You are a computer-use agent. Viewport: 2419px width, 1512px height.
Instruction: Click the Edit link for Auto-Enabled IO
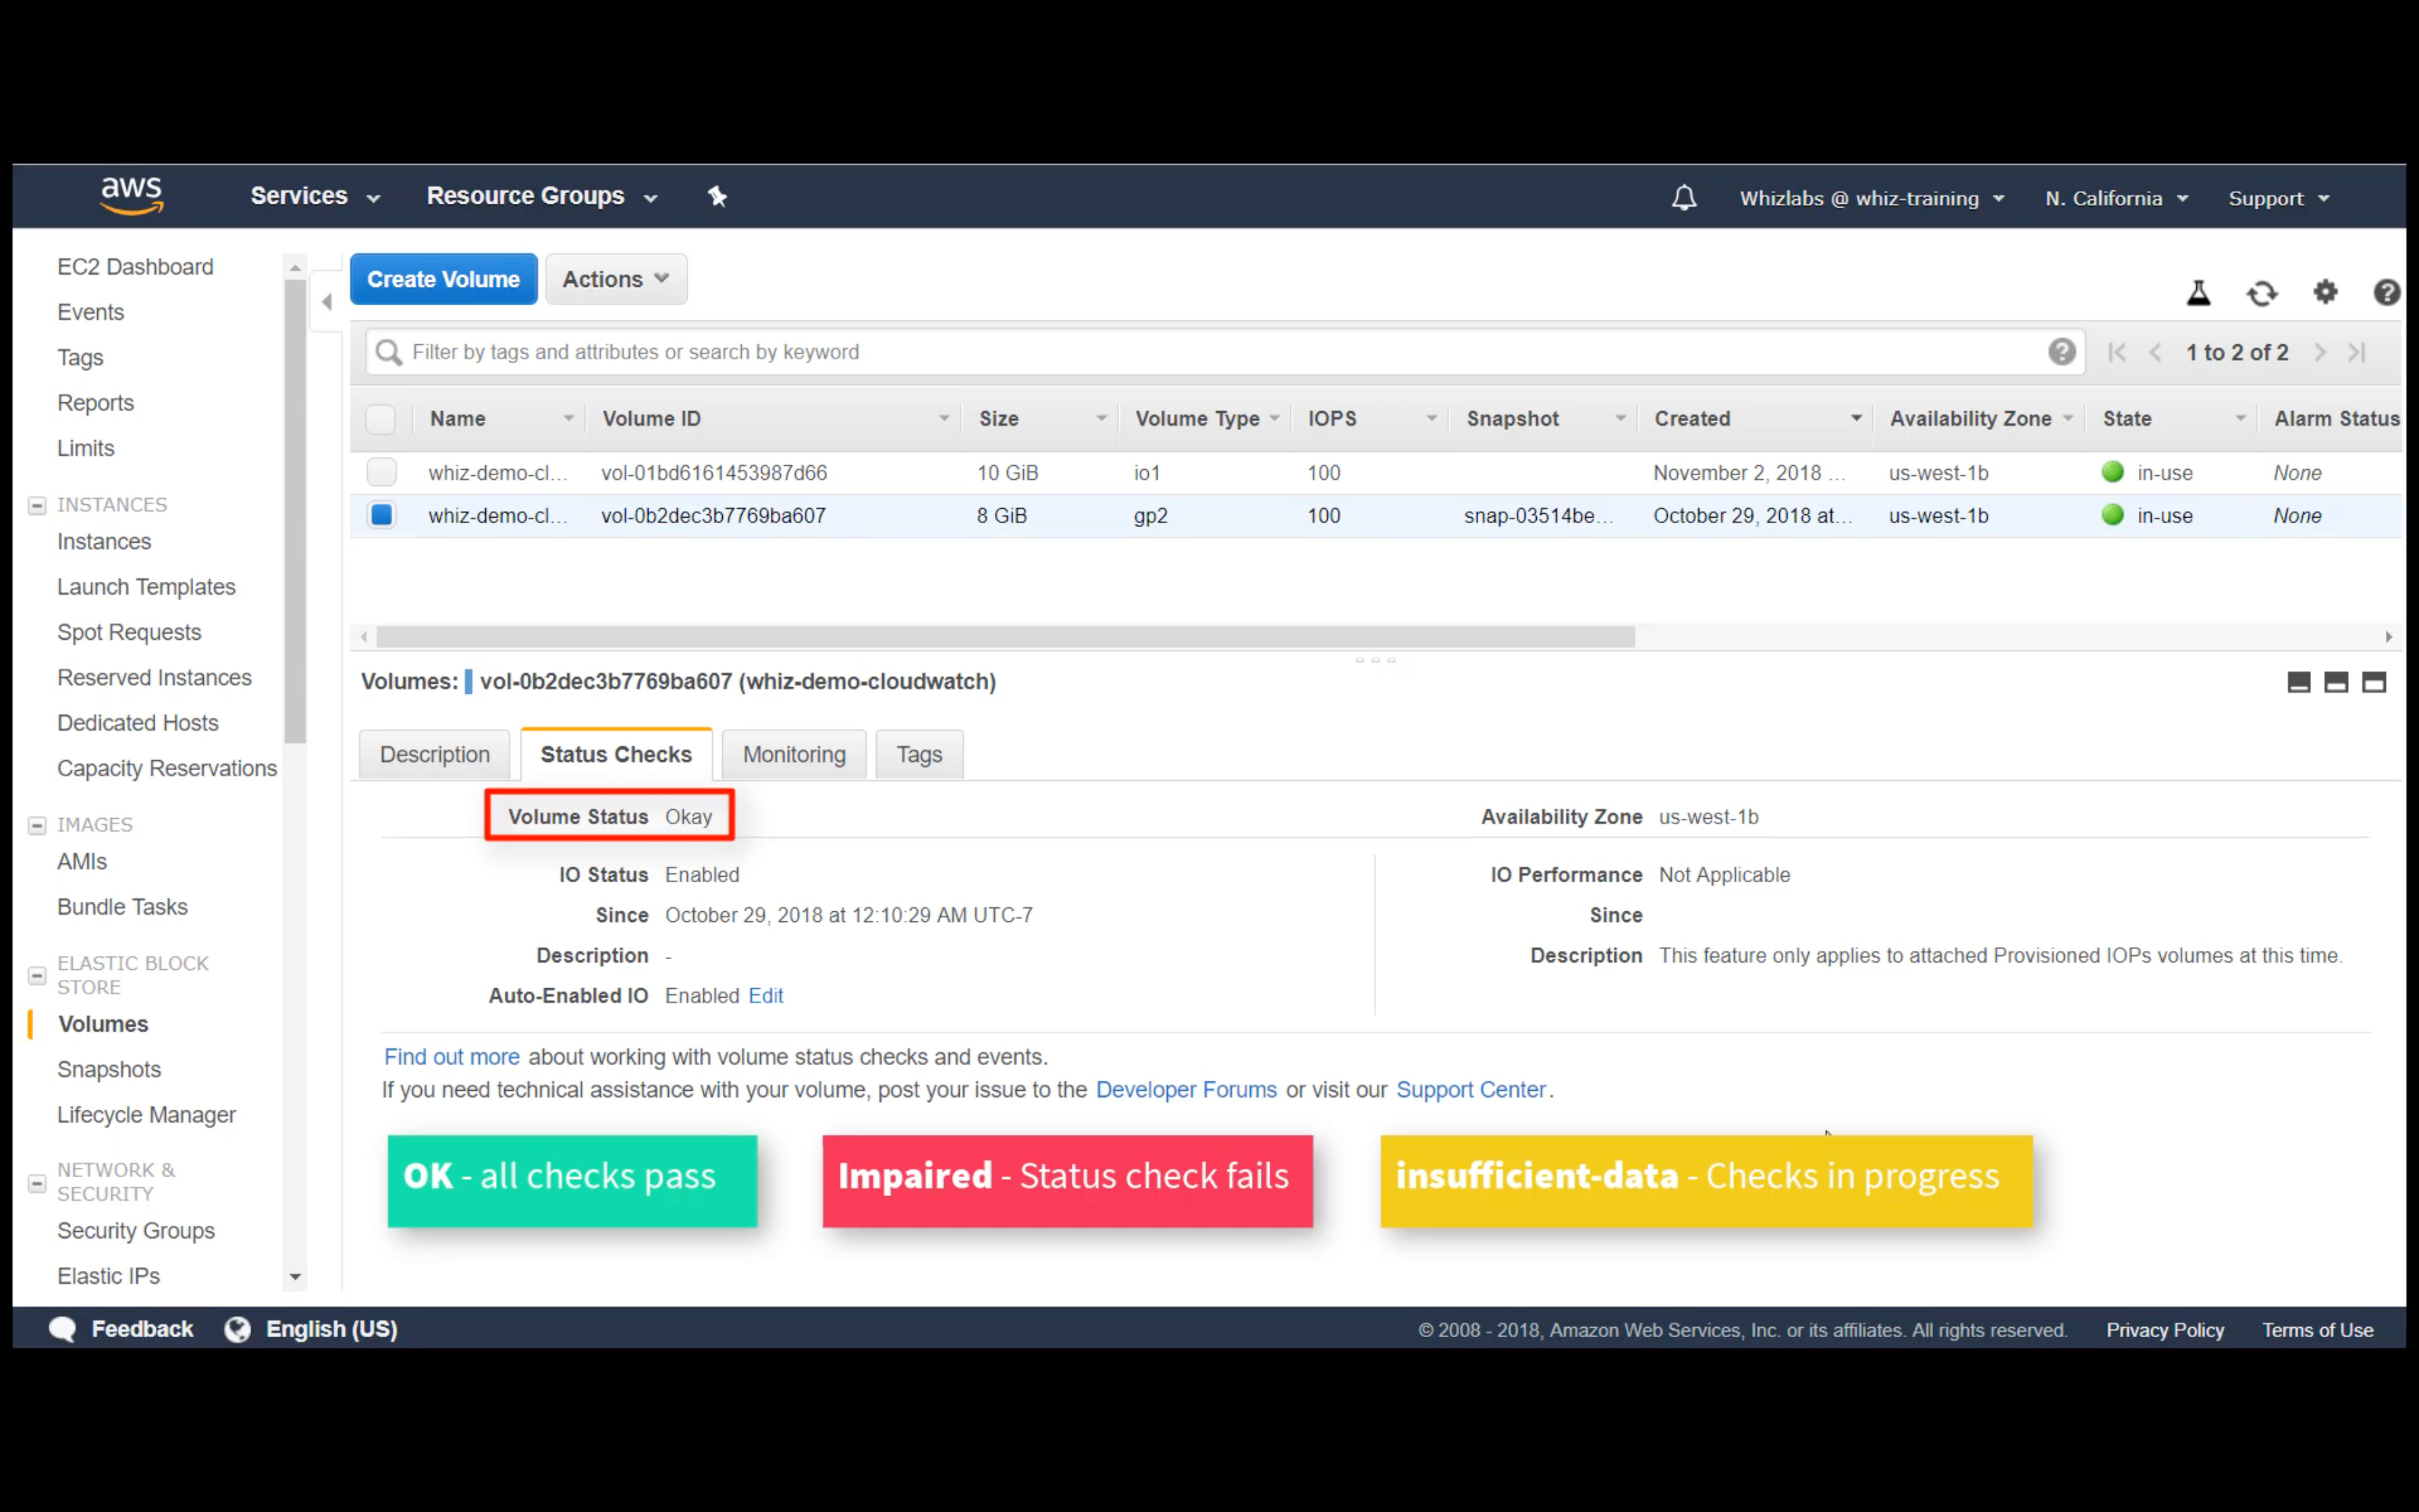pos(765,995)
